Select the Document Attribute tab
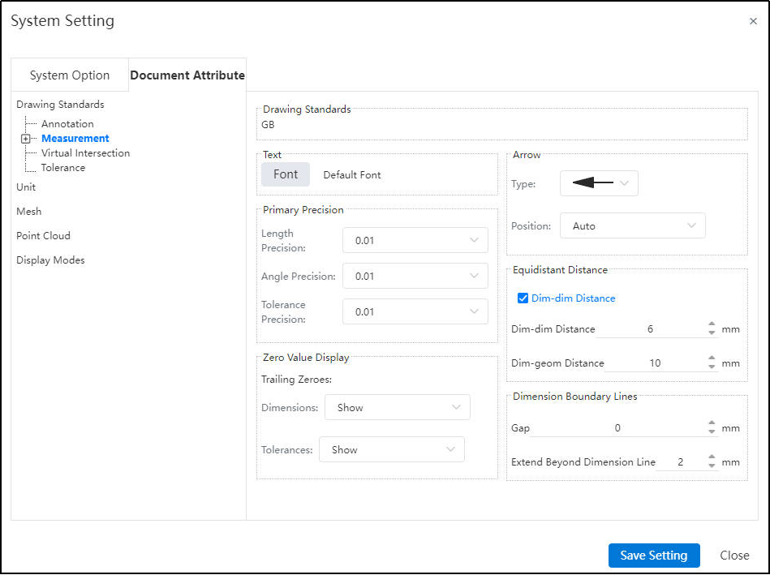 [x=187, y=75]
